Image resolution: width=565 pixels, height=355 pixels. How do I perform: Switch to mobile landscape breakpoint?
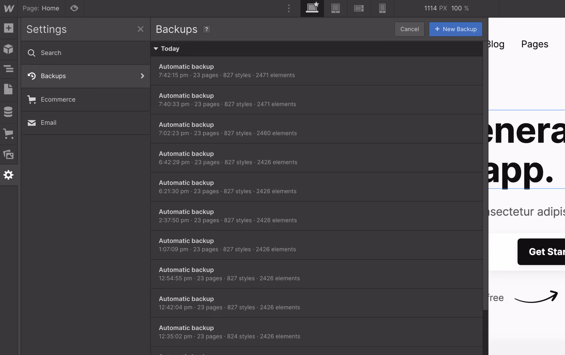pyautogui.click(x=359, y=8)
